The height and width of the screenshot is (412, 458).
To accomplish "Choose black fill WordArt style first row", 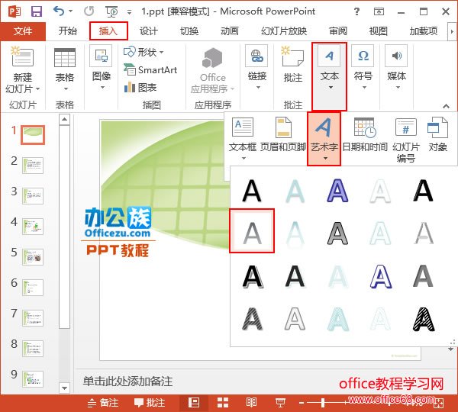I will [252, 191].
